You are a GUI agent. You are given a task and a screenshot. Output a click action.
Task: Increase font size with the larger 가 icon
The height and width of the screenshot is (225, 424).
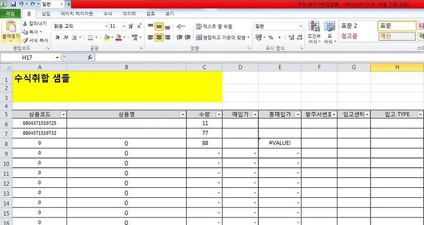click(131, 27)
